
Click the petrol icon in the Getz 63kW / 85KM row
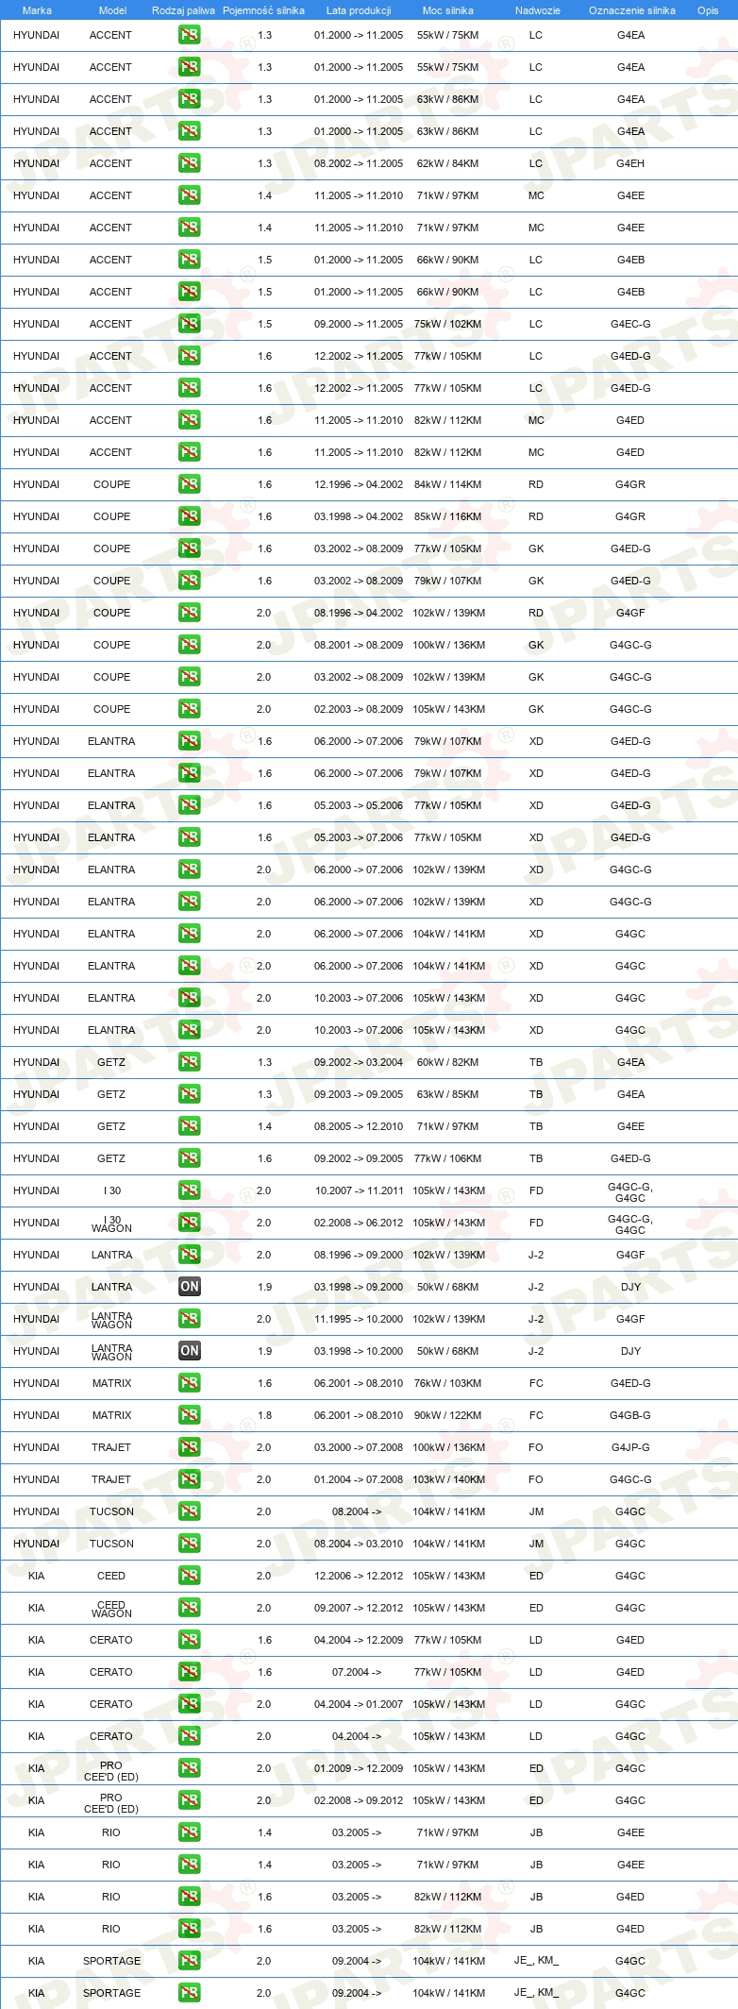[x=189, y=1094]
